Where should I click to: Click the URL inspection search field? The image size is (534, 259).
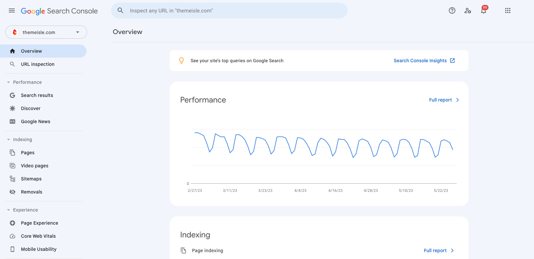(229, 10)
